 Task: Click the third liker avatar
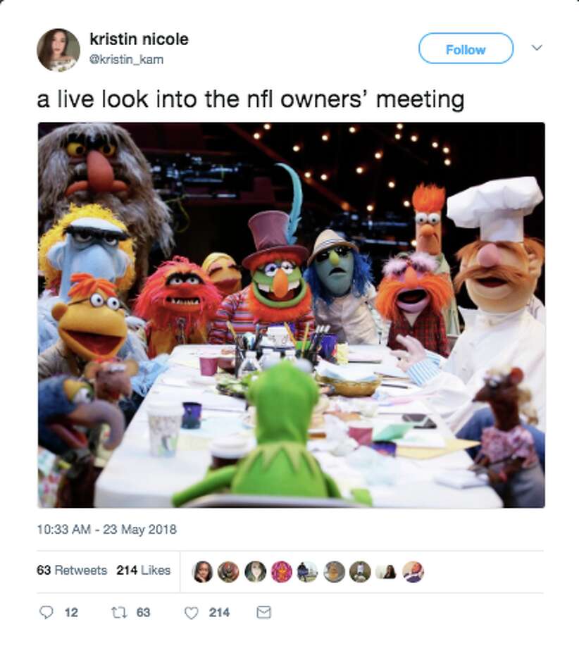pos(255,572)
